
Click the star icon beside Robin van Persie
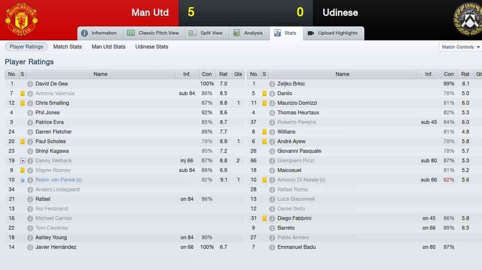(23, 180)
